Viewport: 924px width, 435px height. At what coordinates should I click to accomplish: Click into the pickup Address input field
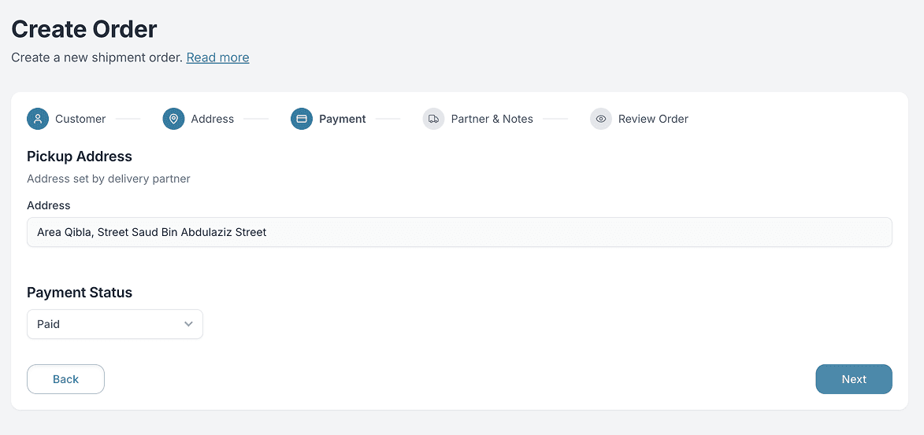(x=459, y=232)
